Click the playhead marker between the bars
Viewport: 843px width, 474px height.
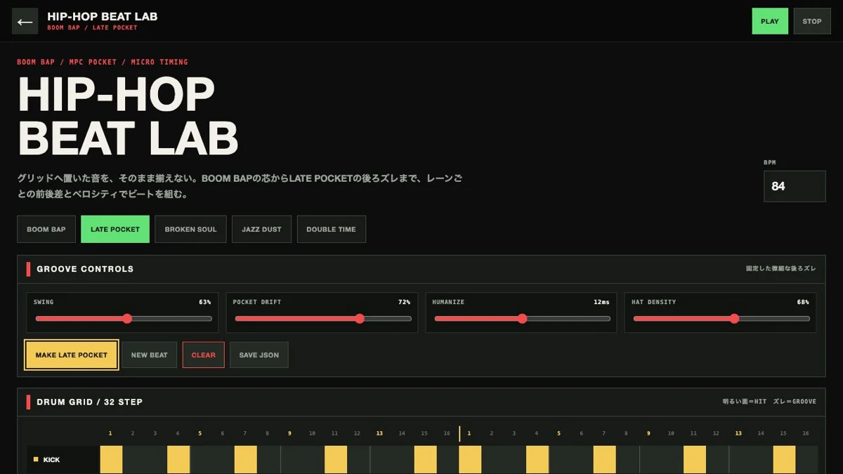[459, 433]
